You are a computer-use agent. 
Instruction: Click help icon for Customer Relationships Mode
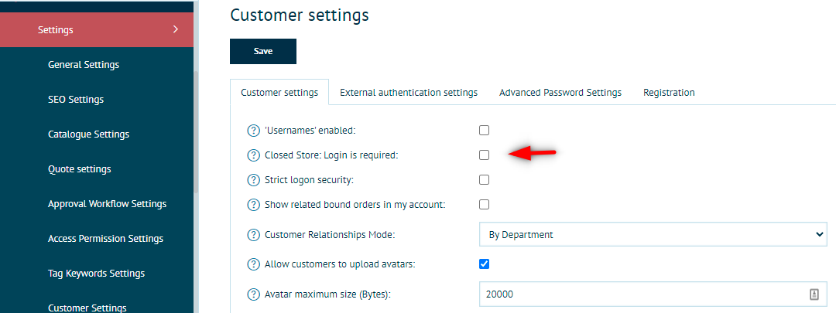253,235
